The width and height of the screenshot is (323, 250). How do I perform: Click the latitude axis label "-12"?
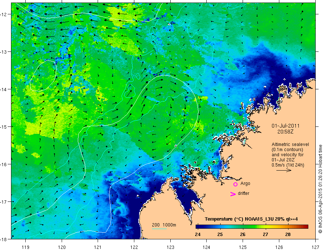coord(4,14)
